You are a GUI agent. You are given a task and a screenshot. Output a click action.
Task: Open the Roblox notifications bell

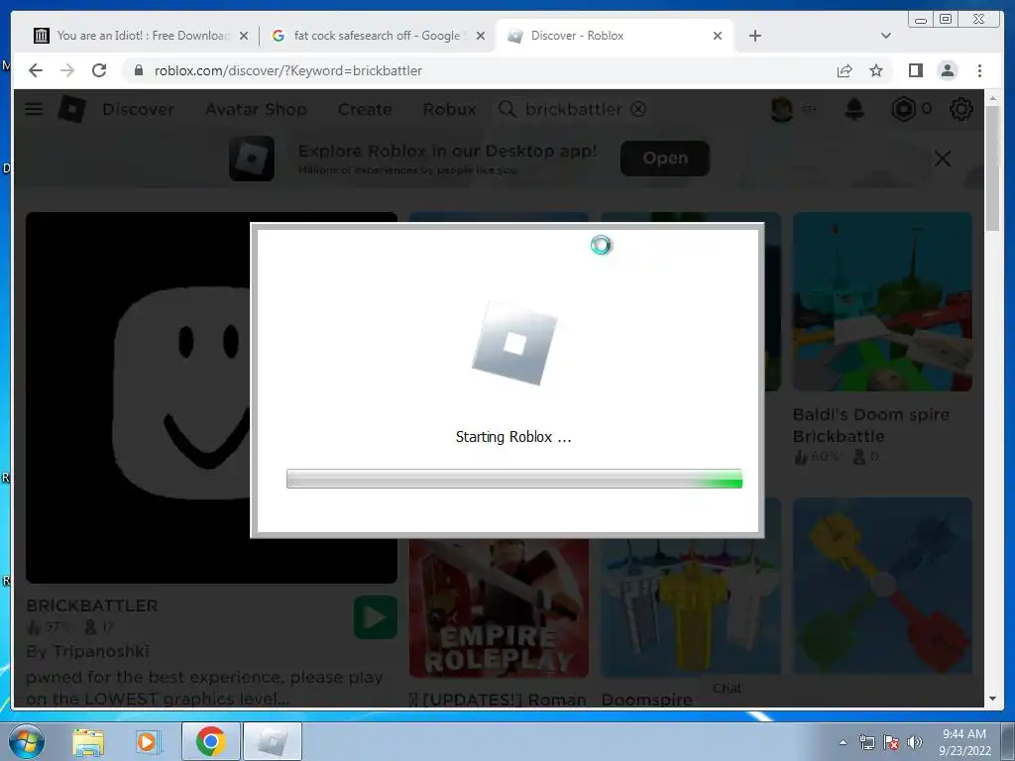point(854,109)
